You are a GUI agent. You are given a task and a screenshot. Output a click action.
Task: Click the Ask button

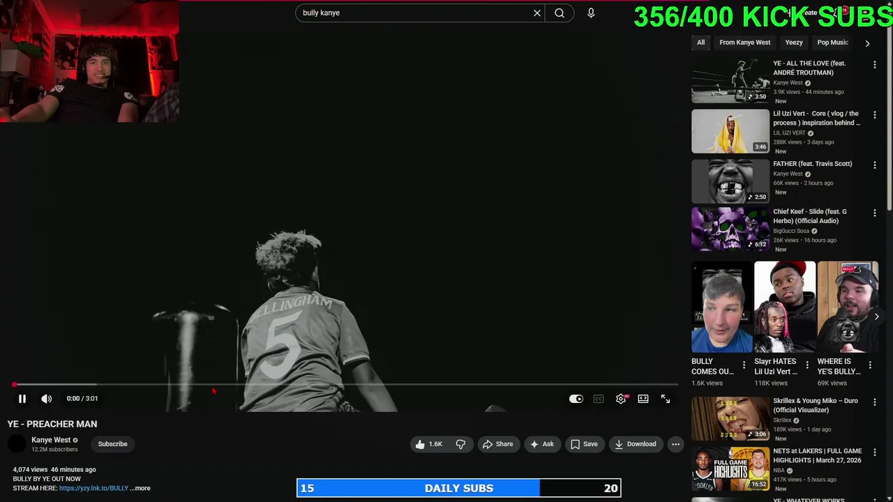pyautogui.click(x=542, y=444)
